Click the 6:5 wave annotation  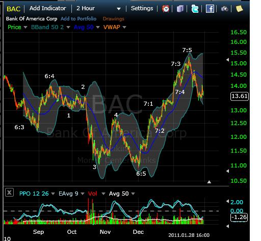coord(141,174)
